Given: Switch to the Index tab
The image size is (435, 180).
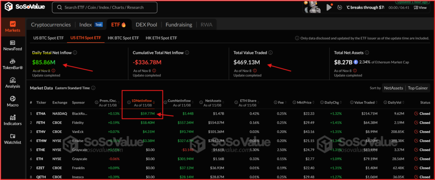Looking at the screenshot, I should (x=85, y=25).
